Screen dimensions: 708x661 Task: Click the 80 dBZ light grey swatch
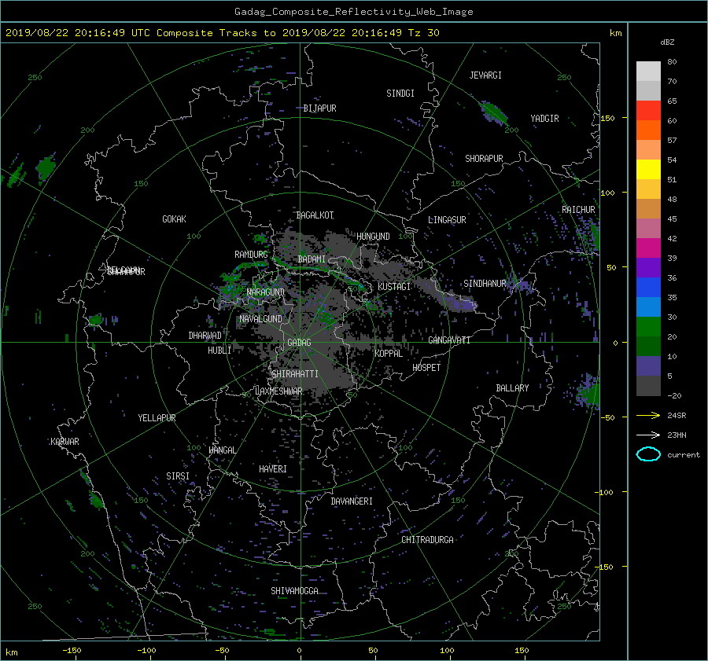(x=648, y=71)
